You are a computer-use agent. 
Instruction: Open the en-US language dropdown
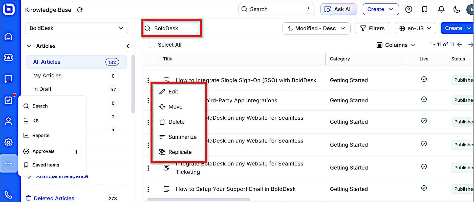pos(415,28)
